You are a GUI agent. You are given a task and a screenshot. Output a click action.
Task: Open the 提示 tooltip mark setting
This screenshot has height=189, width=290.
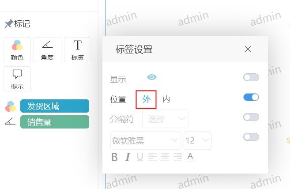[x=17, y=79]
